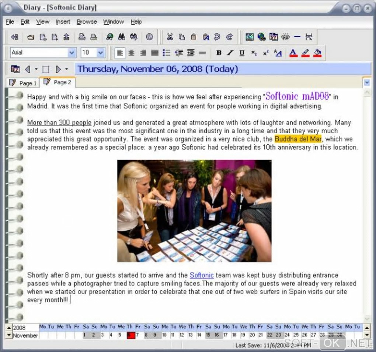Click the bulleted list icon
This screenshot has height=352, width=376.
coord(166,53)
